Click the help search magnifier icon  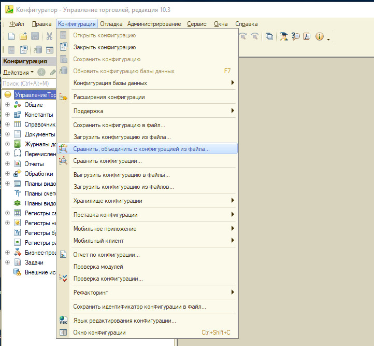coord(296,36)
